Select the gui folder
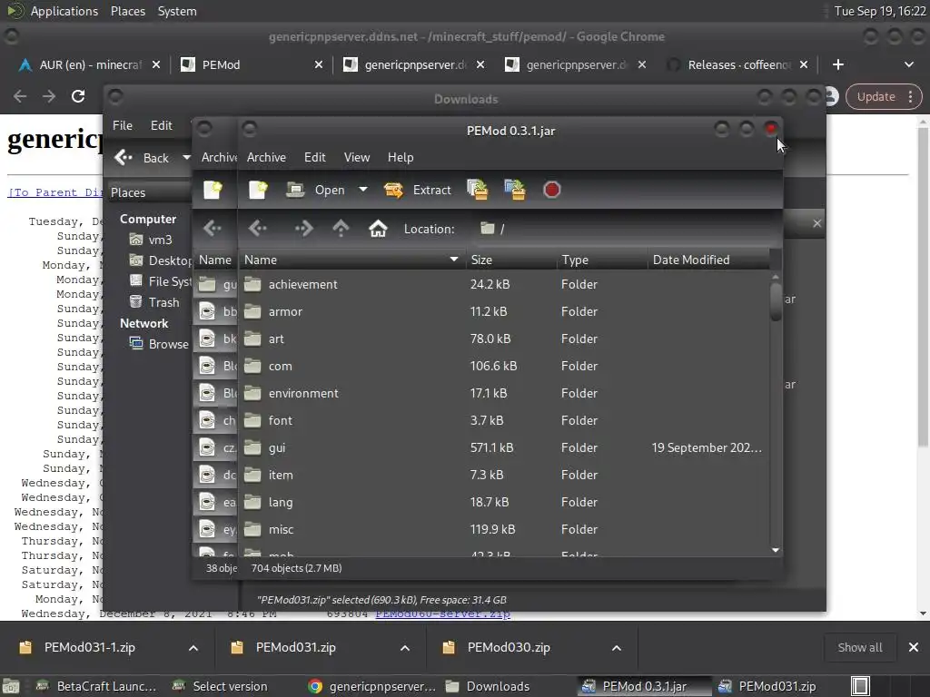 (504, 448)
